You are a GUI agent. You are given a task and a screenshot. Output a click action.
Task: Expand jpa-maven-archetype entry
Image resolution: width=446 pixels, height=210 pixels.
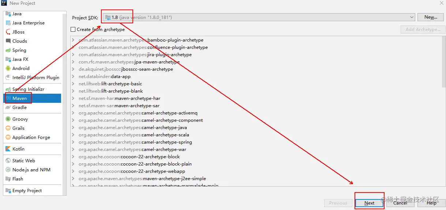(74, 62)
